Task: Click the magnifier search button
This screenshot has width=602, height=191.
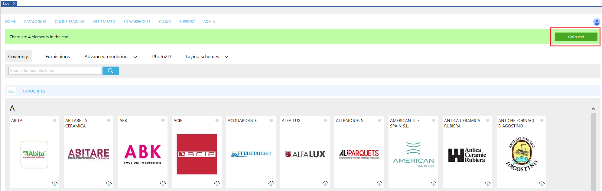Action: [111, 70]
